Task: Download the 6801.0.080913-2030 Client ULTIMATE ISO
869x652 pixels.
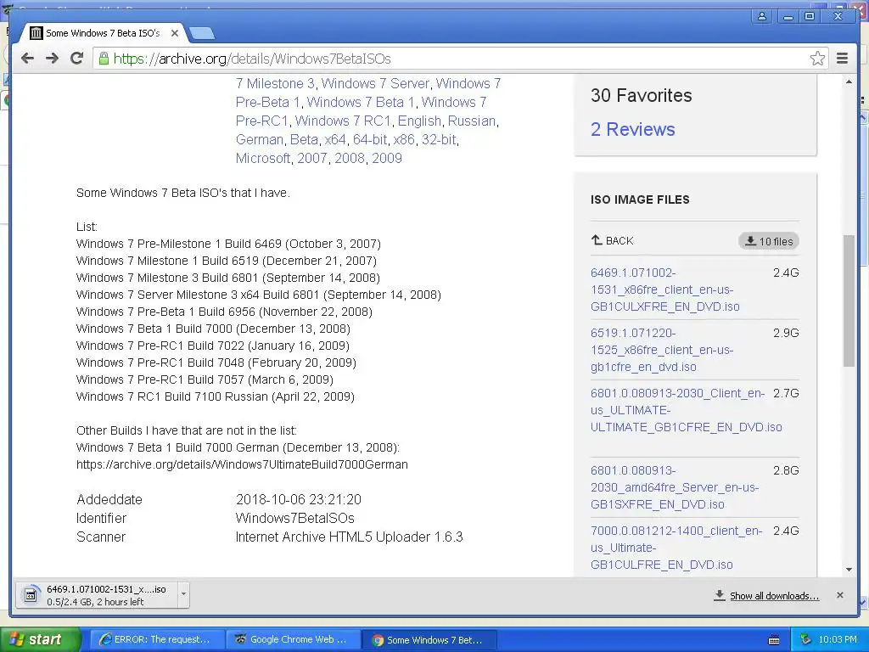Action: 686,410
